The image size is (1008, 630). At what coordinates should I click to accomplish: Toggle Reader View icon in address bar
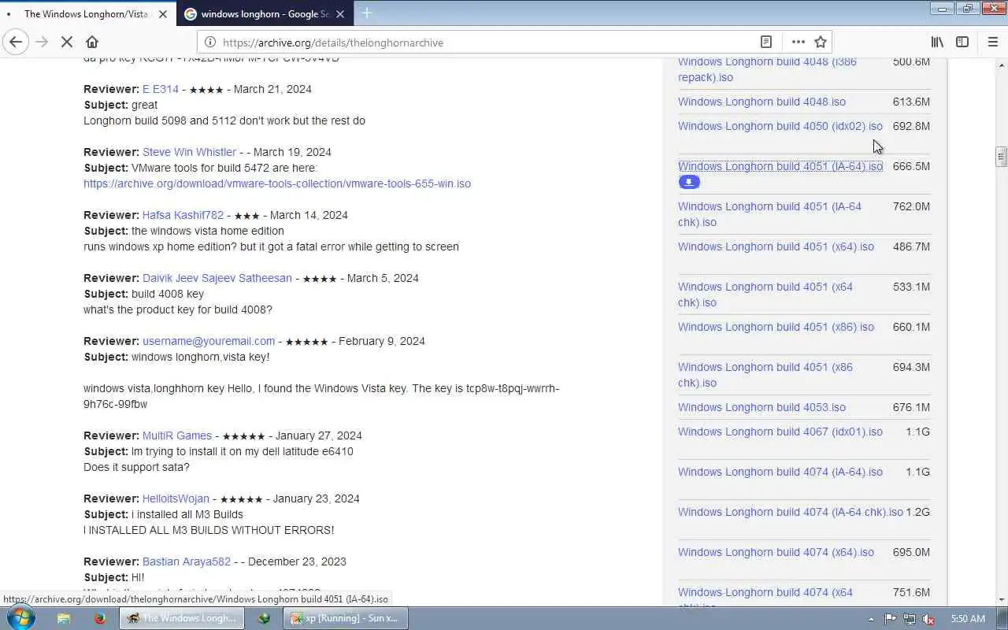766,43
